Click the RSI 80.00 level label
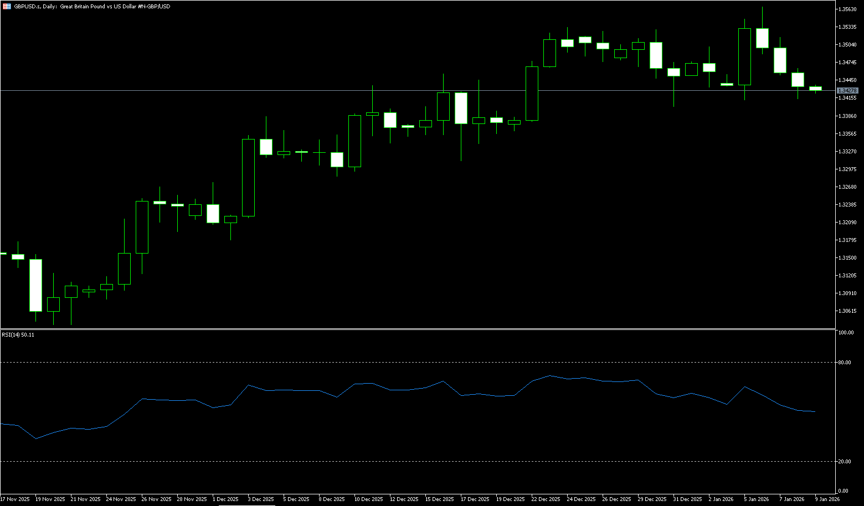Viewport: 864px width, 506px height. pyautogui.click(x=845, y=363)
